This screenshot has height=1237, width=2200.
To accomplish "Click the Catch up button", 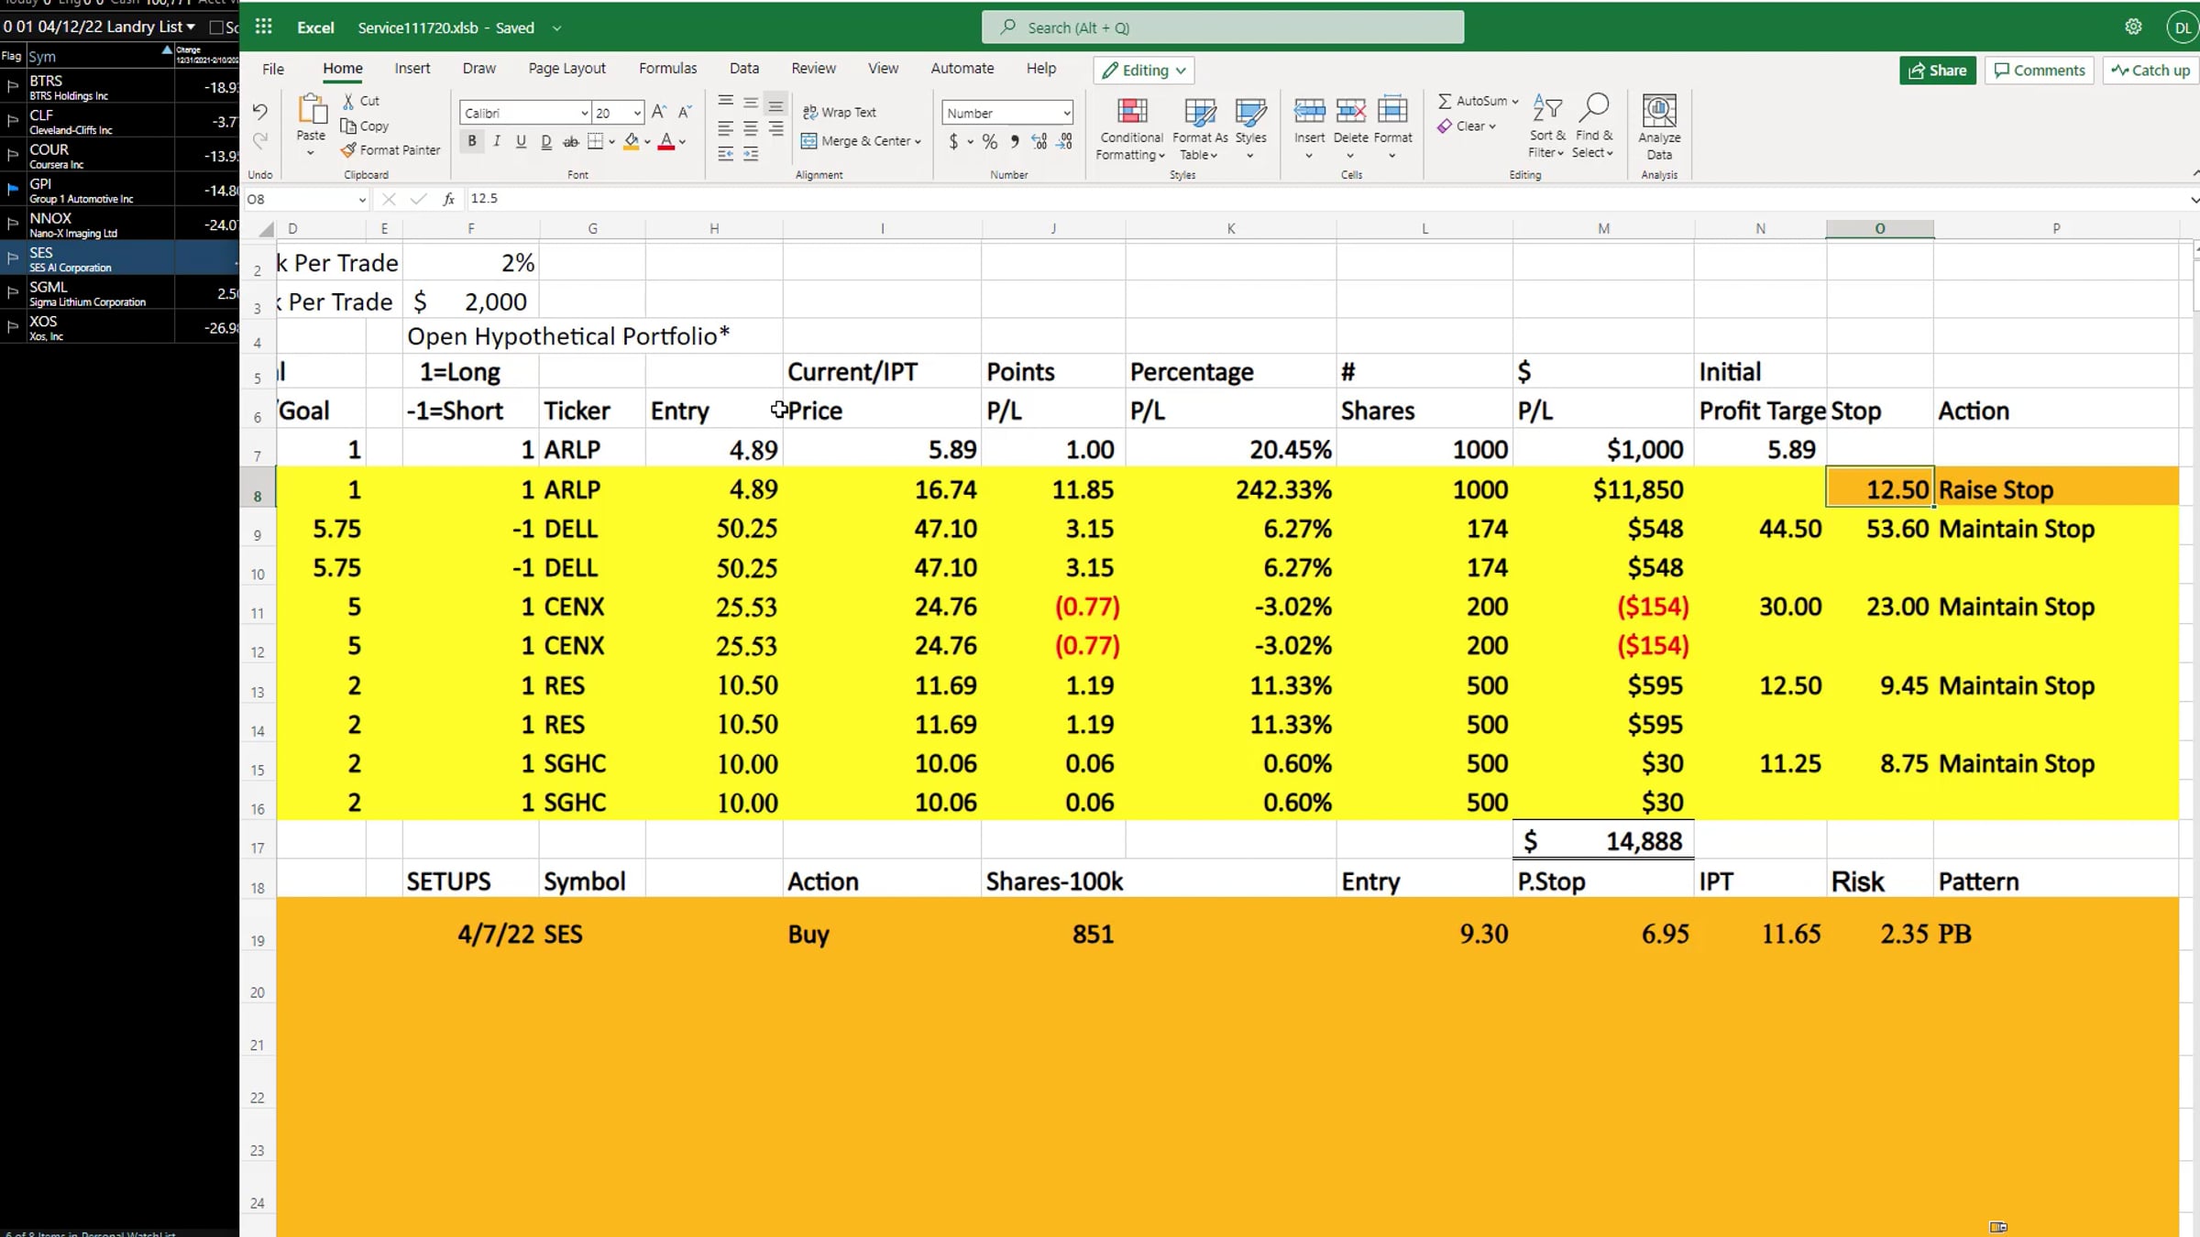I will 2150,71.
